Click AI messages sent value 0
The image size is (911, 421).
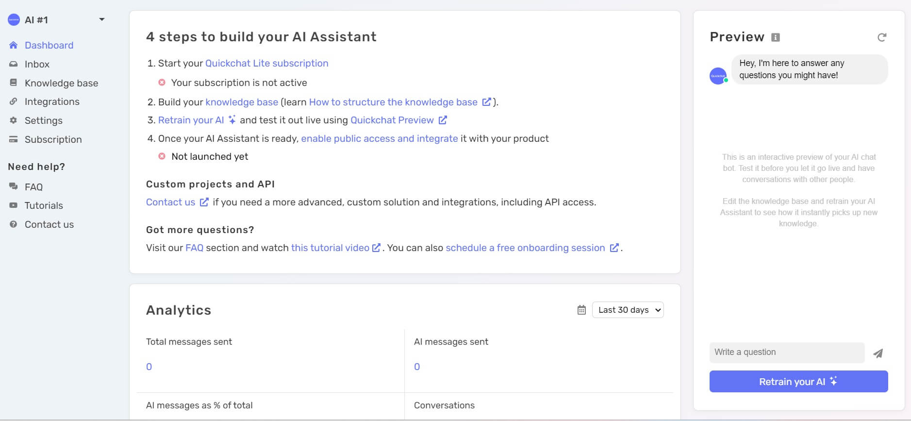tap(417, 367)
